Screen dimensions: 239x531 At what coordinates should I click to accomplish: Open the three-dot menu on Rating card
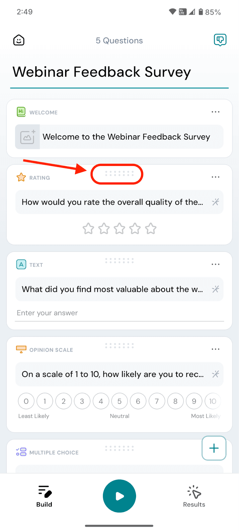point(215,177)
